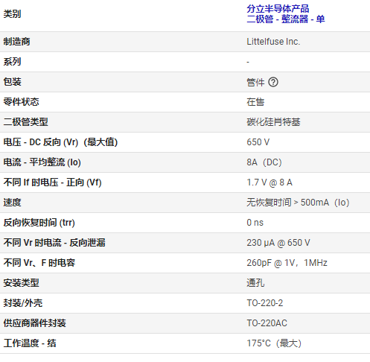Click the help icon next to 管件
Viewport: 370px width, 362px height.
tap(273, 82)
